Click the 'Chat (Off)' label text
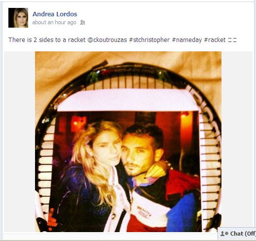 243,234
